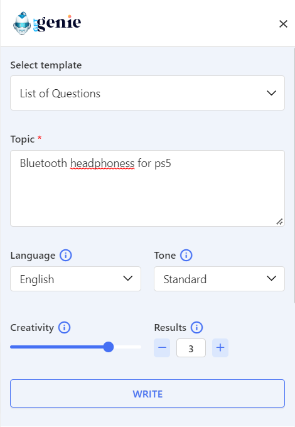Viewport: 295px width, 427px height.
Task: Set Creativity to maximum on slider track
Action: pyautogui.click(x=140, y=347)
